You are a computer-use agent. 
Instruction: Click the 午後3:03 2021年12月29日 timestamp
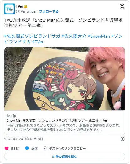point(23,139)
